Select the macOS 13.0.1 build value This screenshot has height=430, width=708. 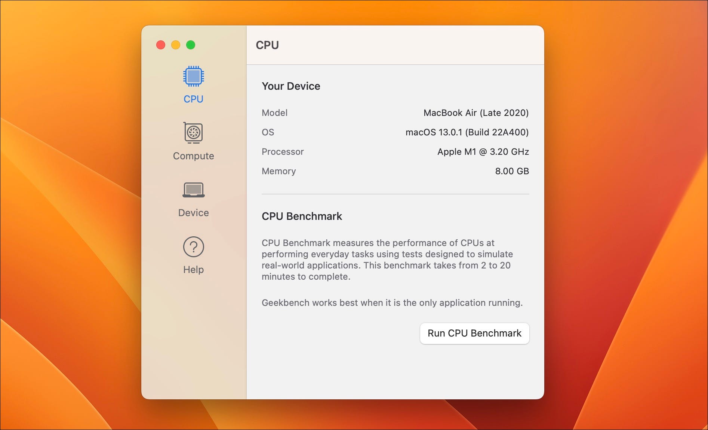(x=467, y=132)
